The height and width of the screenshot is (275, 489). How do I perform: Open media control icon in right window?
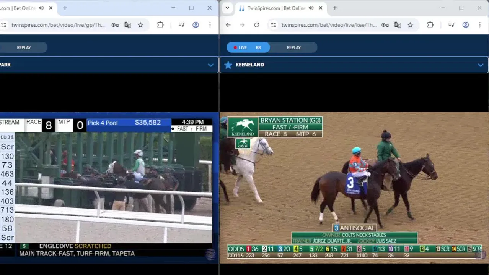(452, 25)
